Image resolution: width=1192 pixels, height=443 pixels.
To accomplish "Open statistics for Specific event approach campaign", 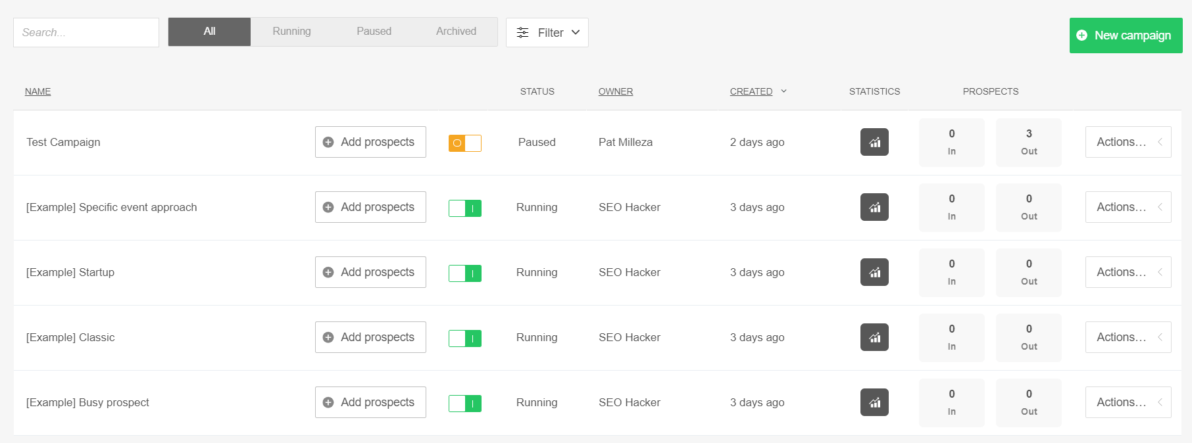I will coord(874,207).
